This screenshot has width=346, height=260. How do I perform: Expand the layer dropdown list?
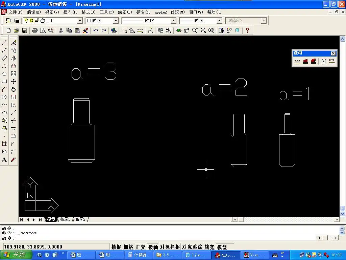click(x=80, y=21)
